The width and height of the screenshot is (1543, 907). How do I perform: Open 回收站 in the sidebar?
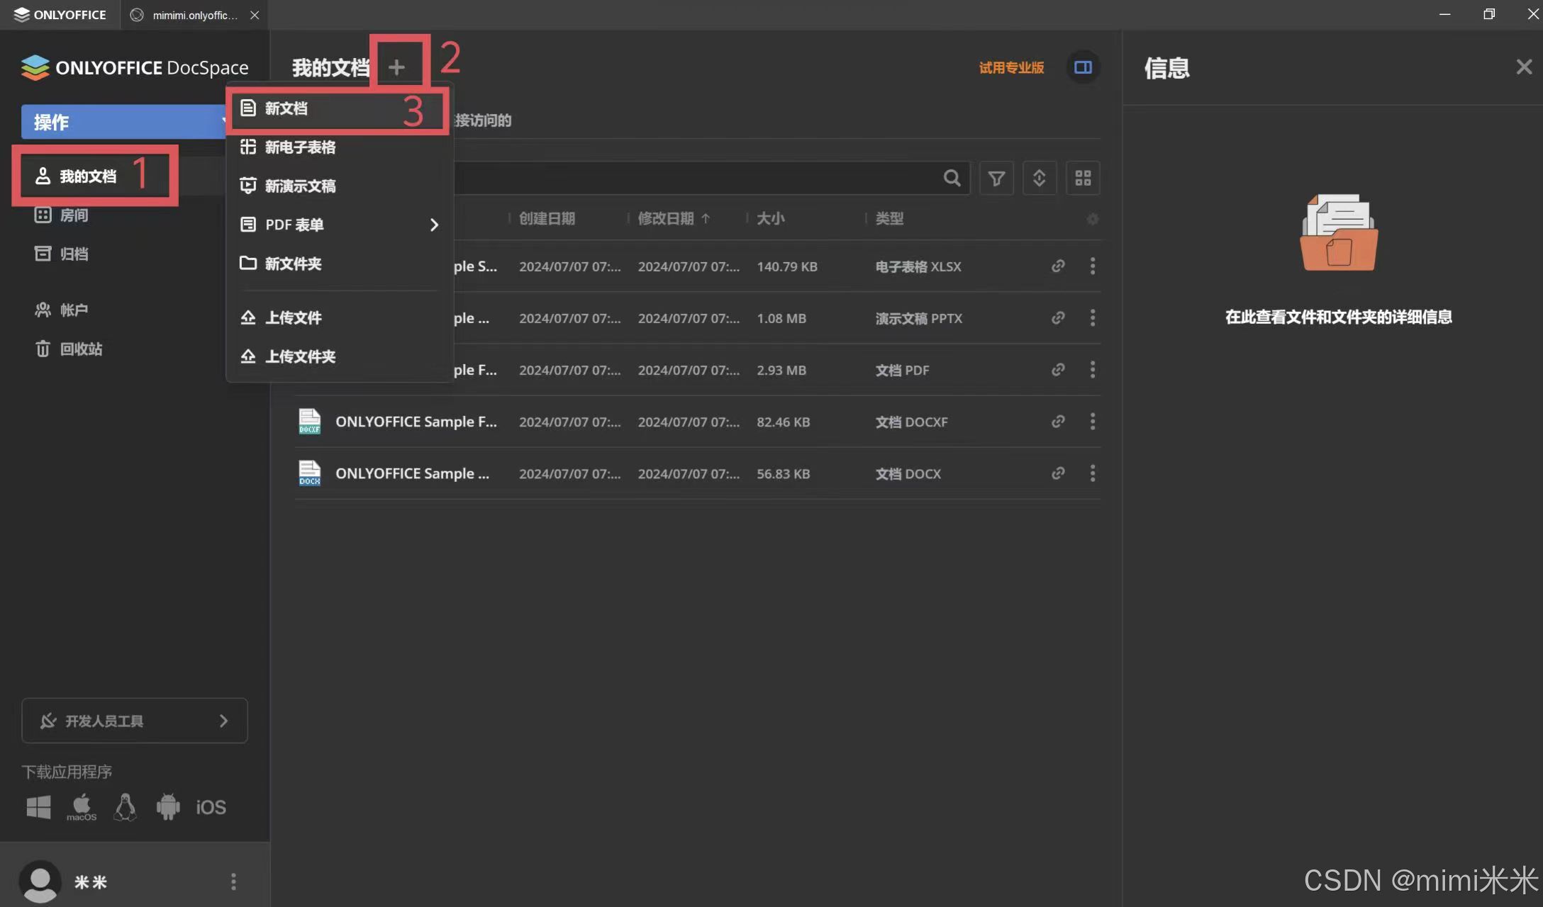[x=69, y=349]
